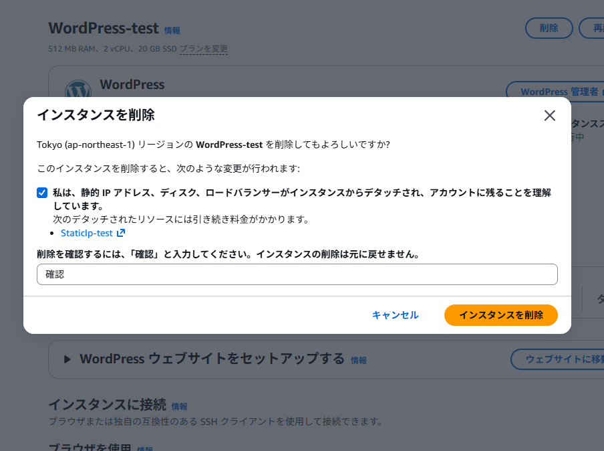Screen dimensions: 604x451
Task: Click the インスタンスに接続 heading
Action: click(x=108, y=405)
